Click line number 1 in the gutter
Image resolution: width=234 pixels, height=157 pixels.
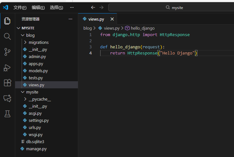90,35
